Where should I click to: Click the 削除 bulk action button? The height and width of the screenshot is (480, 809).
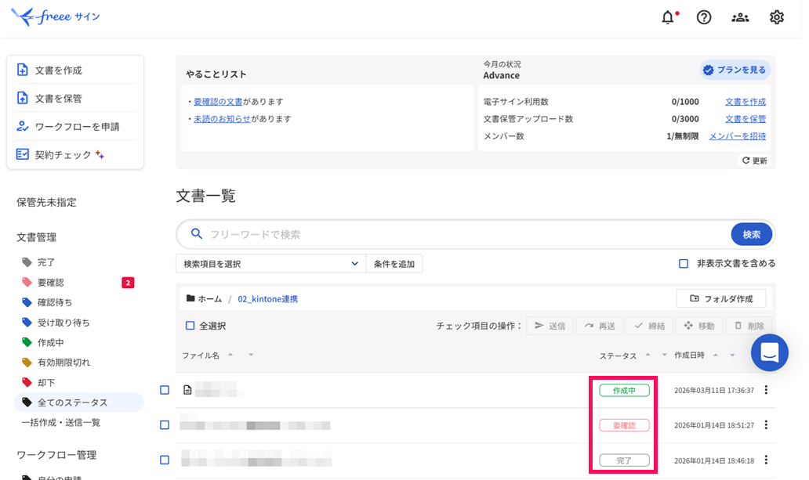pos(749,326)
